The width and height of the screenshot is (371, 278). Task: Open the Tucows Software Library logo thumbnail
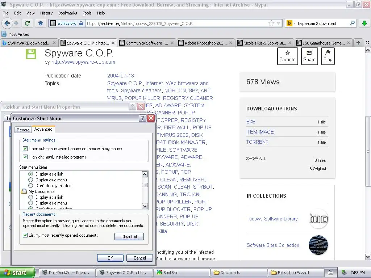pyautogui.click(x=318, y=219)
